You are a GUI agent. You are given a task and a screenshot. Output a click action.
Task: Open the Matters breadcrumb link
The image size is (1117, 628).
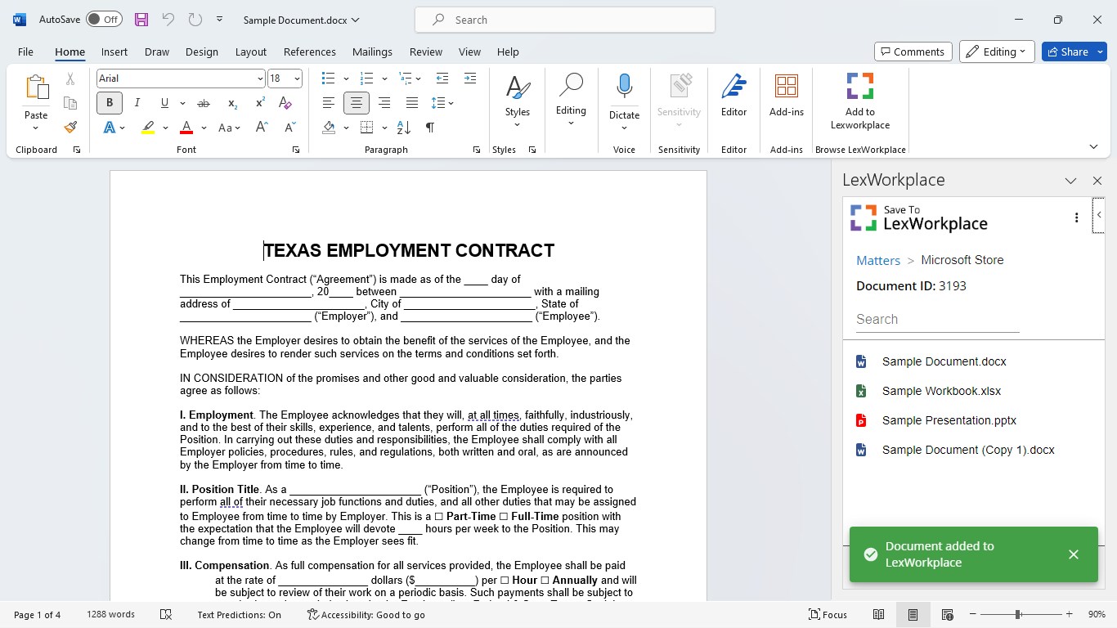(x=878, y=260)
